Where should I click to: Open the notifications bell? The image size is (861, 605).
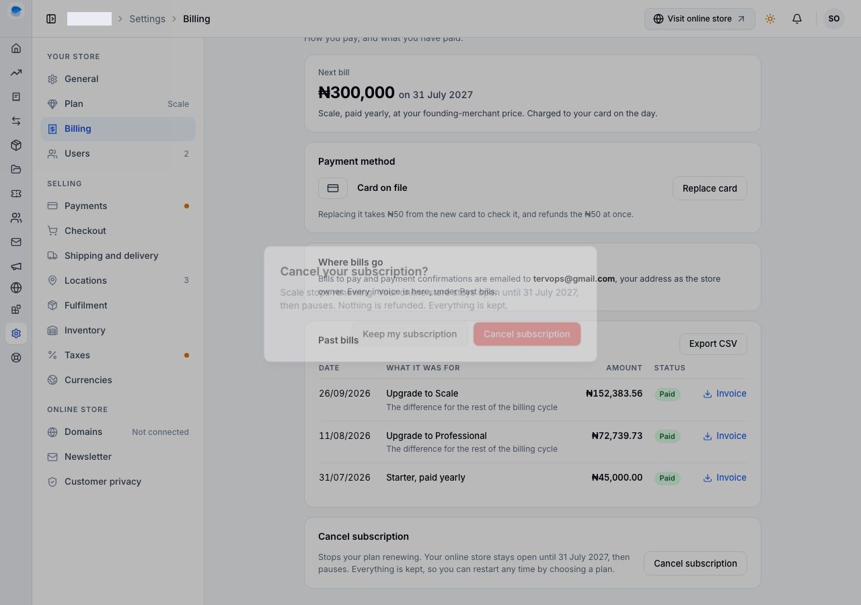[797, 19]
